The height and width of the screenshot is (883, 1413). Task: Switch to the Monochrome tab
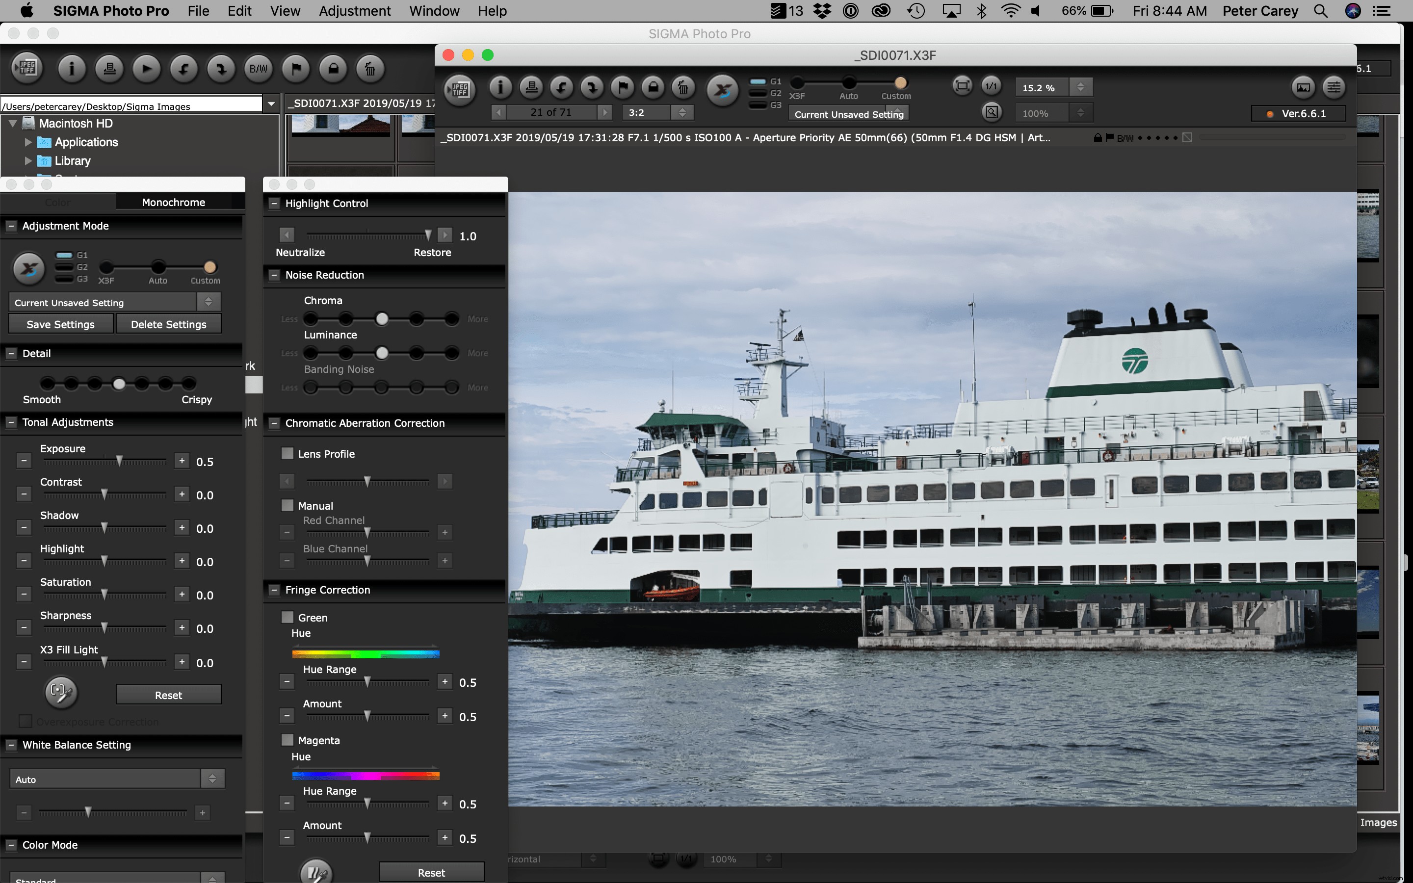pyautogui.click(x=173, y=202)
